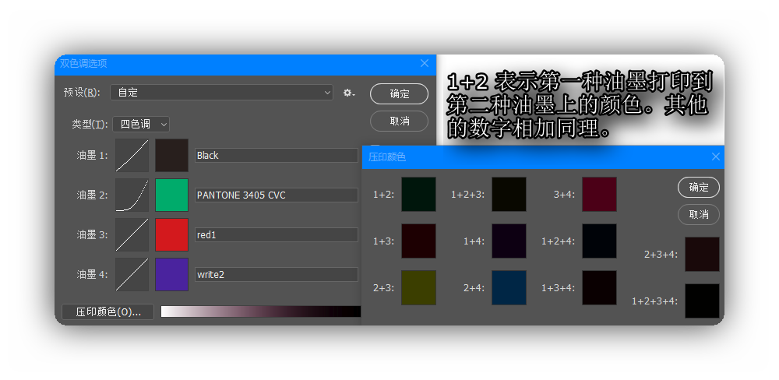Pick the red ink 3 color swatch
Viewport: 779px width, 380px height.
[172, 235]
